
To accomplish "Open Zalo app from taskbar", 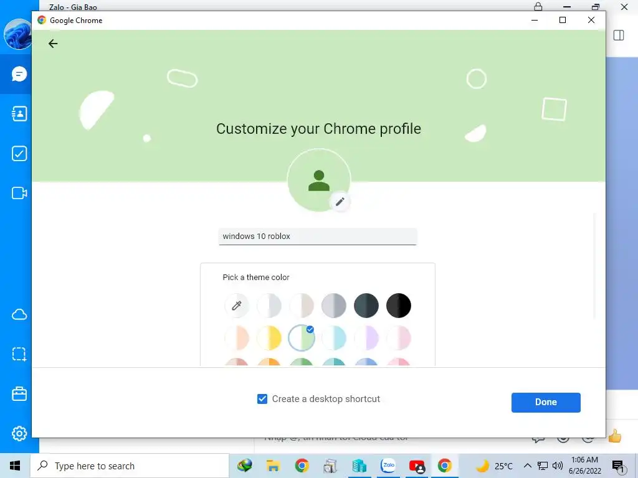I will tap(388, 466).
